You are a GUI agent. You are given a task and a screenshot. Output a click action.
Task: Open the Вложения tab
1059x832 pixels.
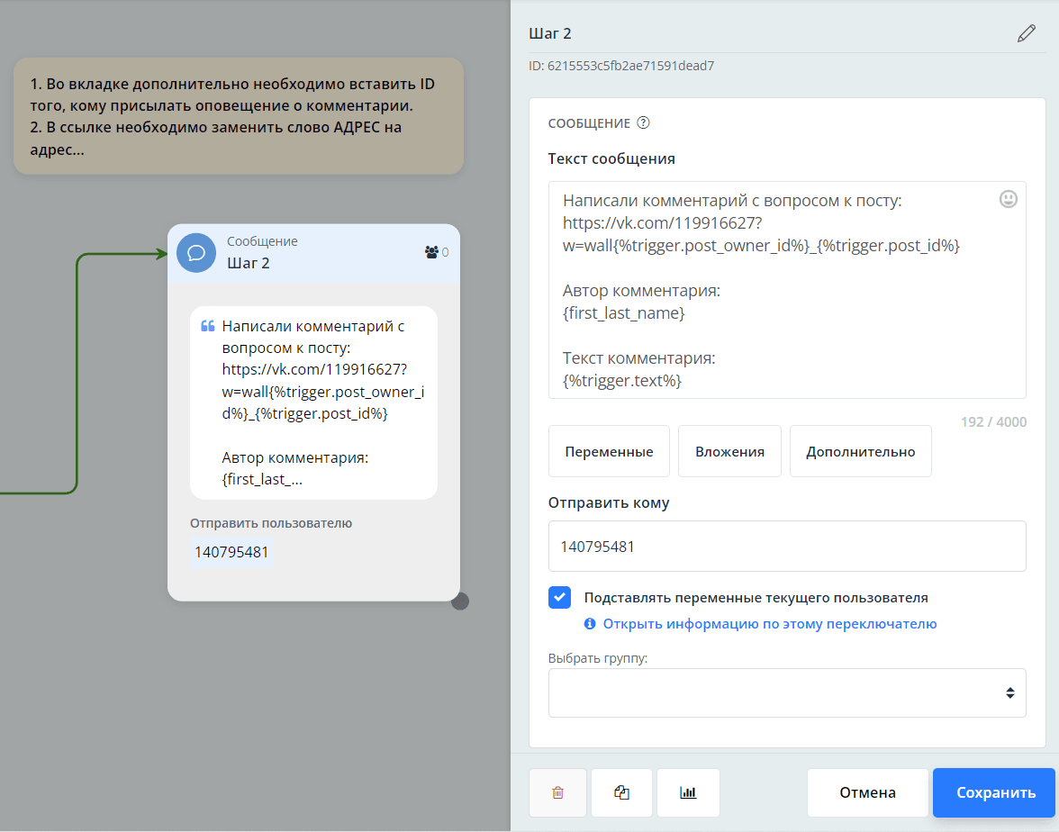[729, 451]
